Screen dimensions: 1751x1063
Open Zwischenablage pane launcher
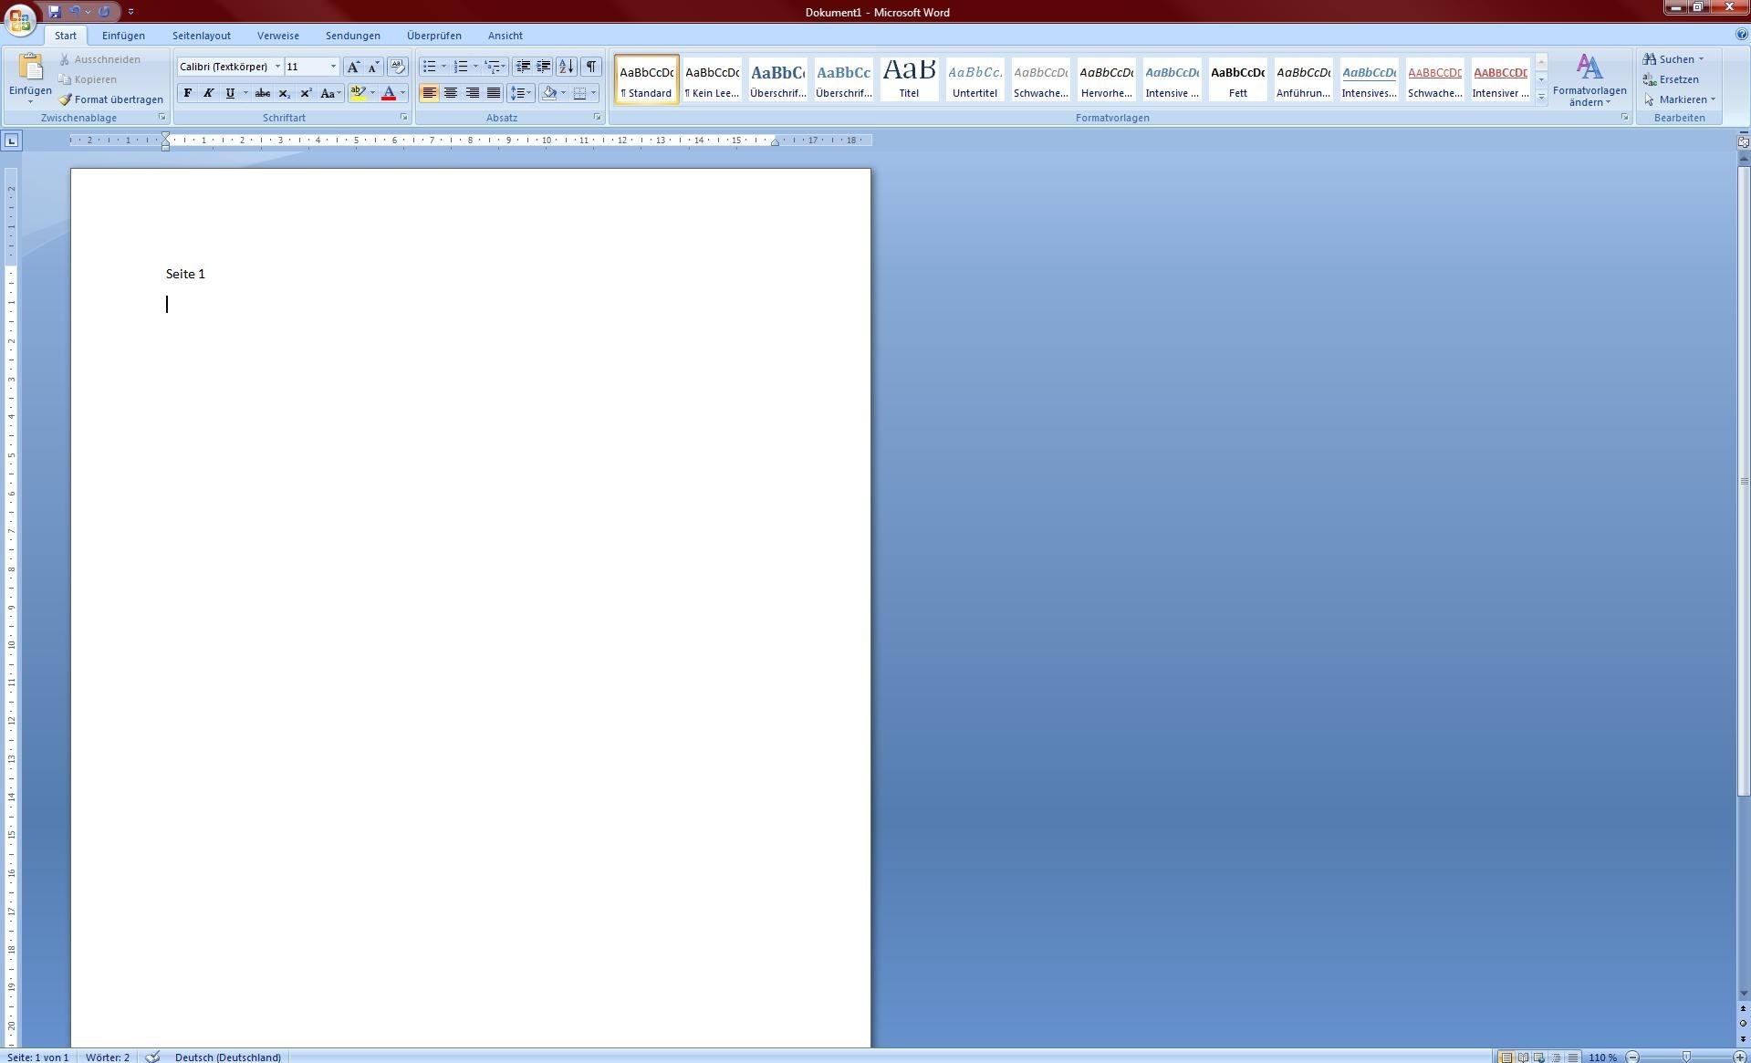click(162, 117)
